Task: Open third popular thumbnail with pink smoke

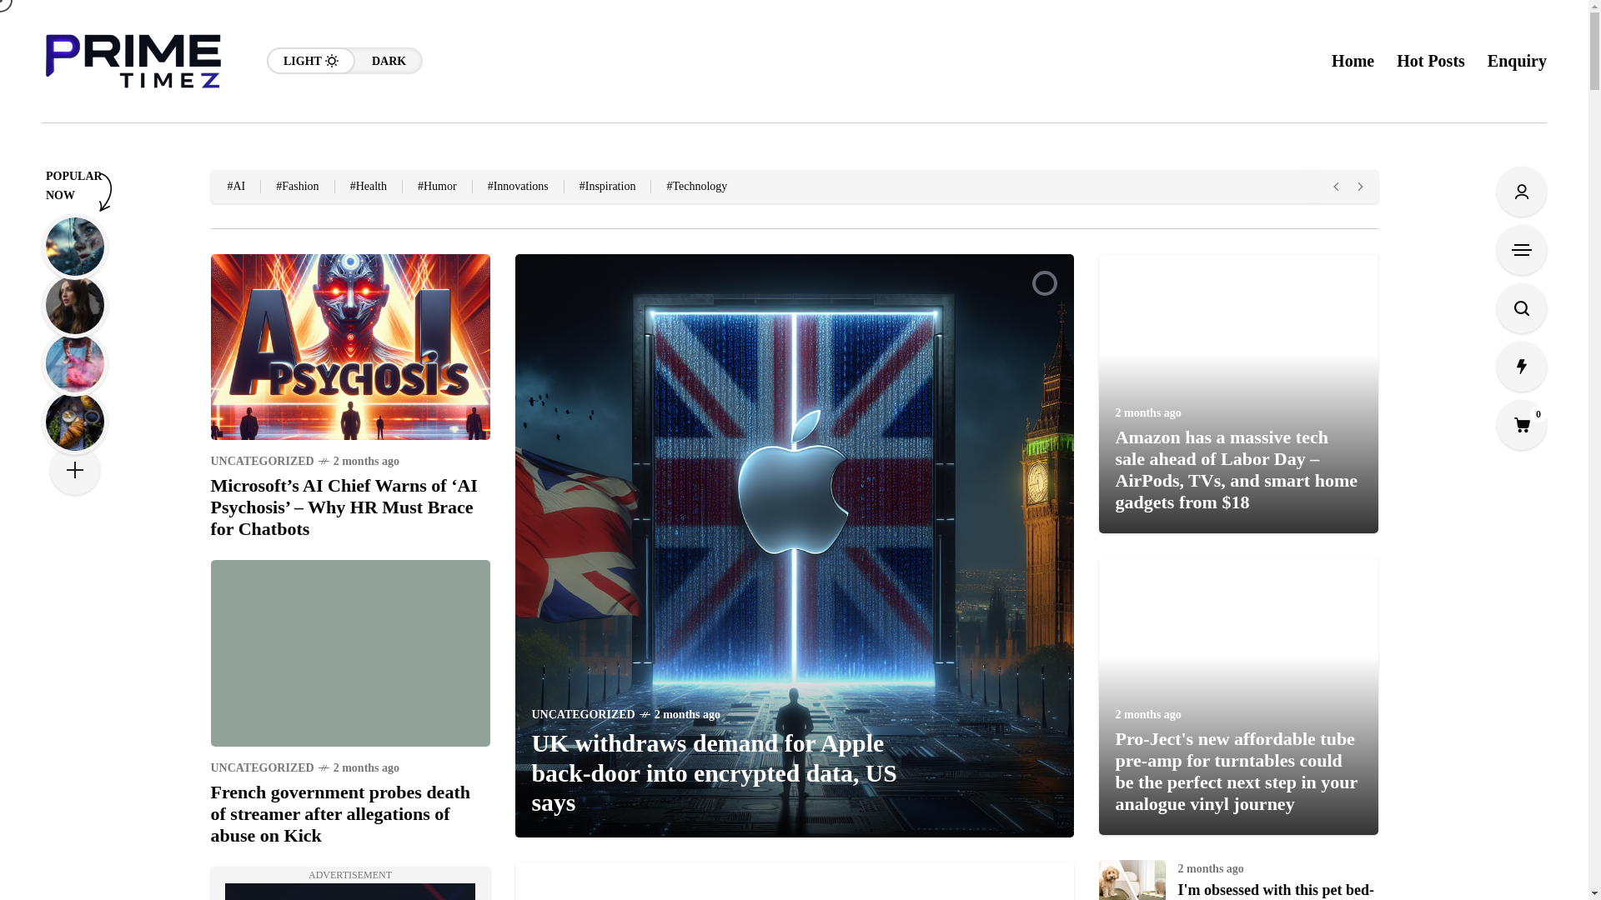Action: point(75,363)
